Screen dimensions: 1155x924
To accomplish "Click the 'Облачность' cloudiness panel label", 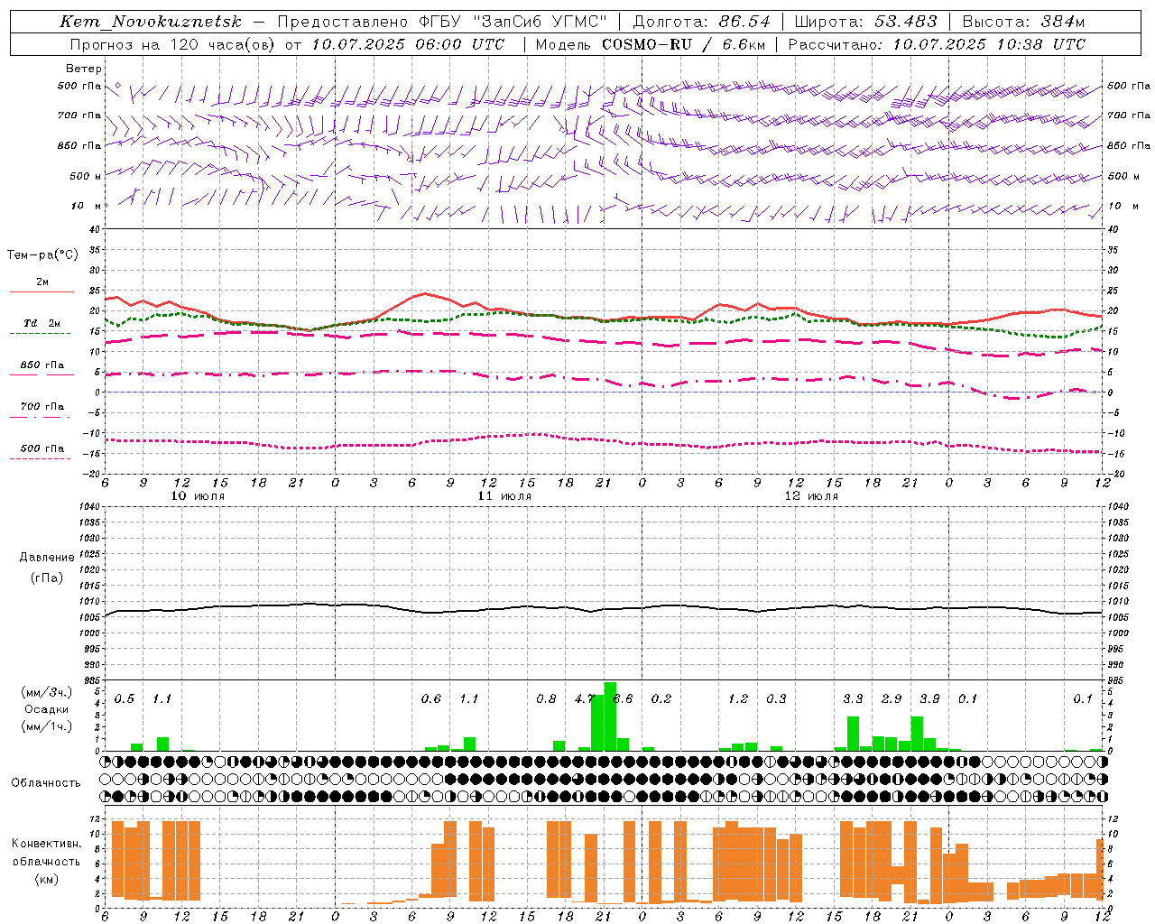I will pos(46,783).
